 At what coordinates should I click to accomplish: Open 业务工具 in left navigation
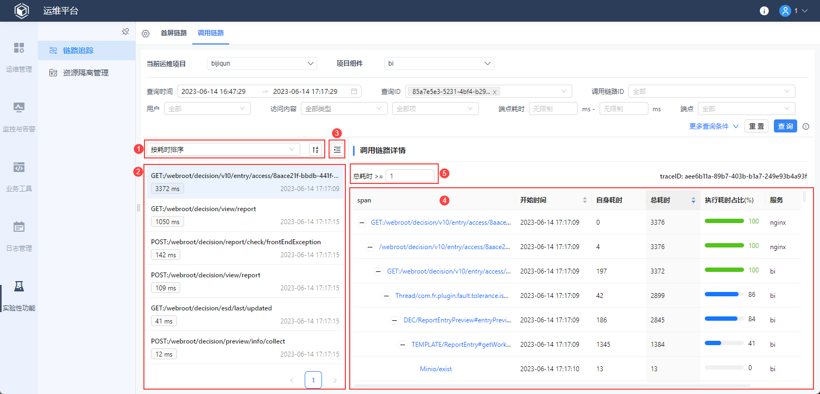pyautogui.click(x=19, y=176)
